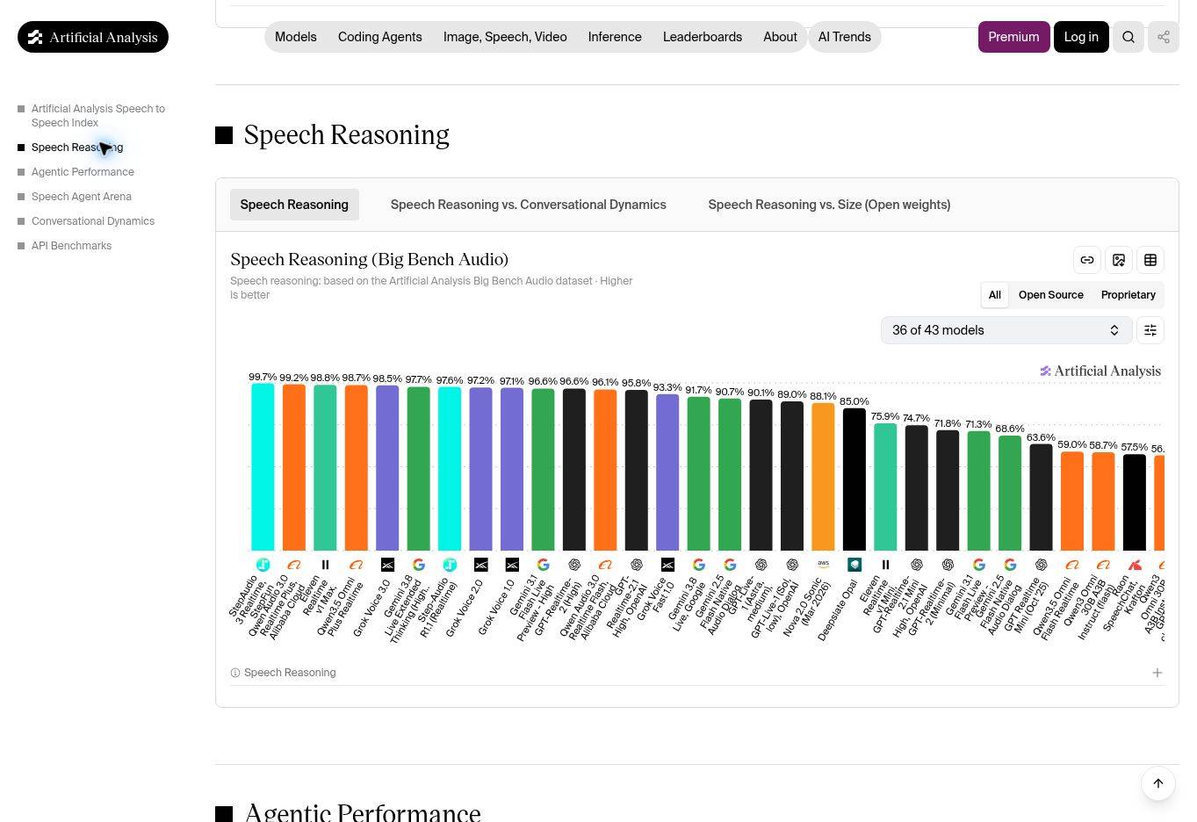Open the Leaderboards menu
The width and height of the screenshot is (1197, 822).
(703, 37)
